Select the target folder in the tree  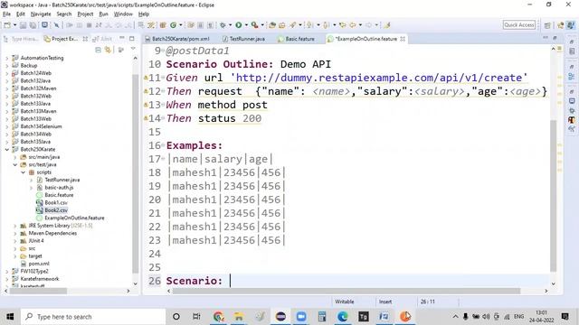tap(35, 256)
